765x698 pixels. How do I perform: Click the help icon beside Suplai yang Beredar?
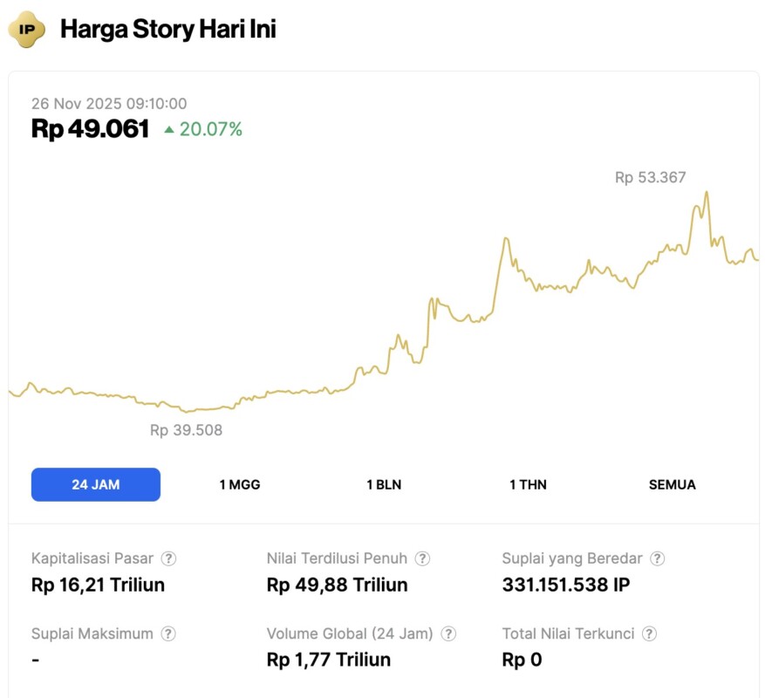click(658, 558)
